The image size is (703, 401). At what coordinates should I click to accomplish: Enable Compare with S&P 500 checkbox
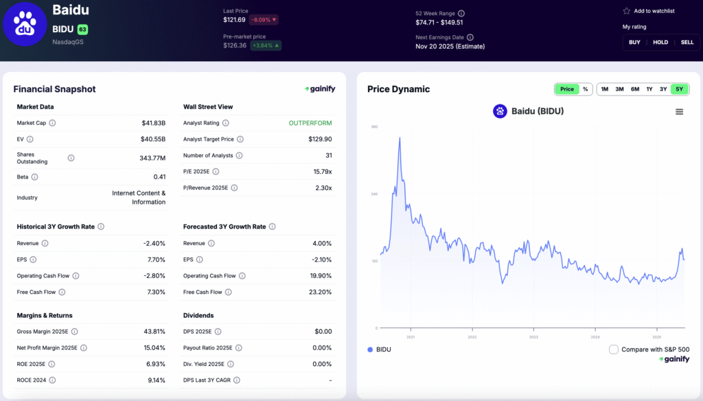[x=614, y=350]
